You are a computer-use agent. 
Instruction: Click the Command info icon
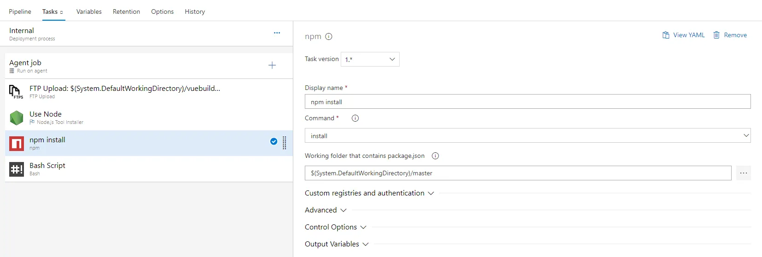(x=355, y=118)
